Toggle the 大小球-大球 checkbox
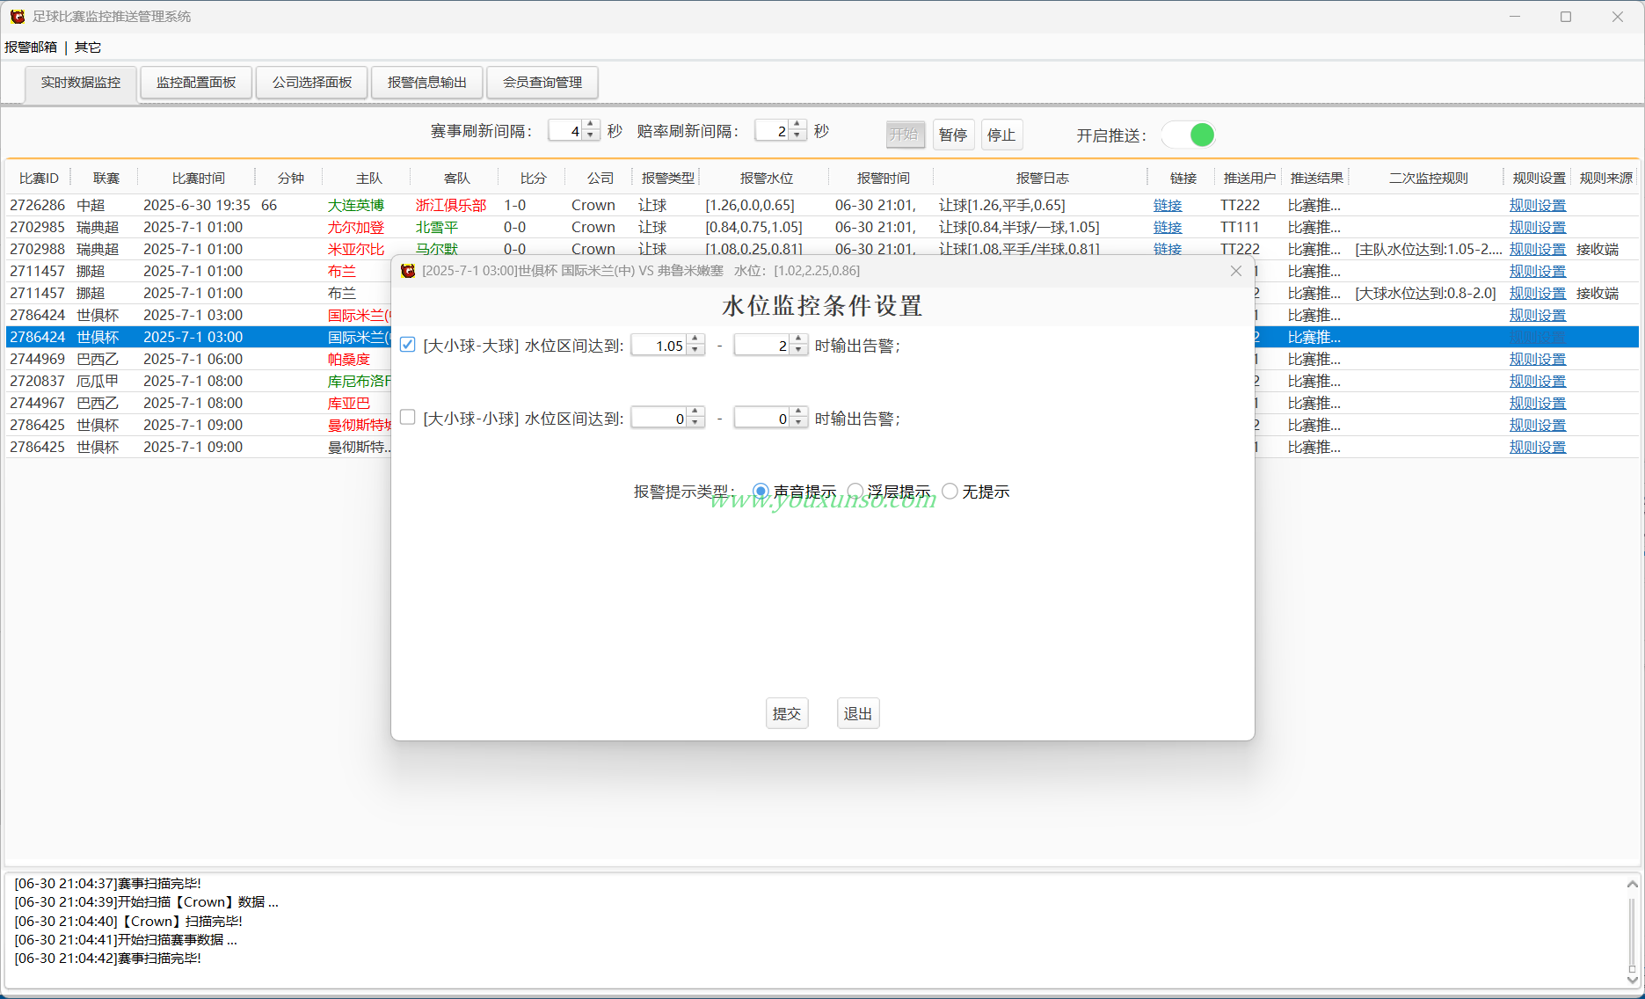 [x=407, y=345]
